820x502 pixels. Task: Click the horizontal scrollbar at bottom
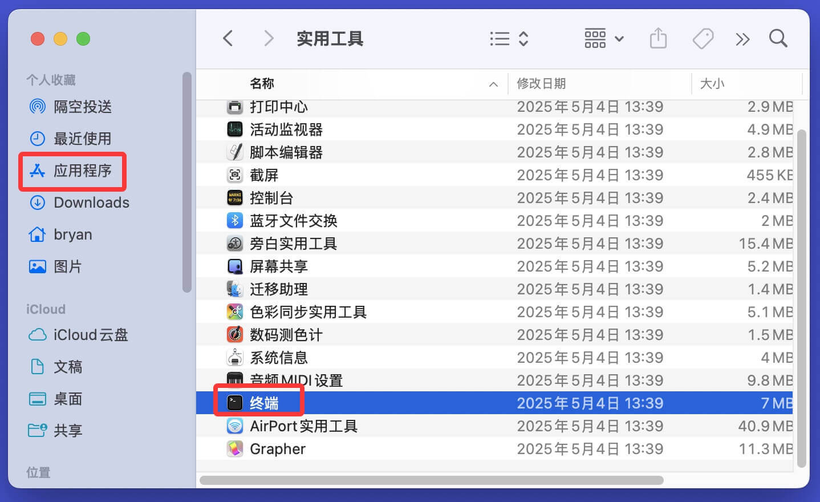click(x=431, y=480)
